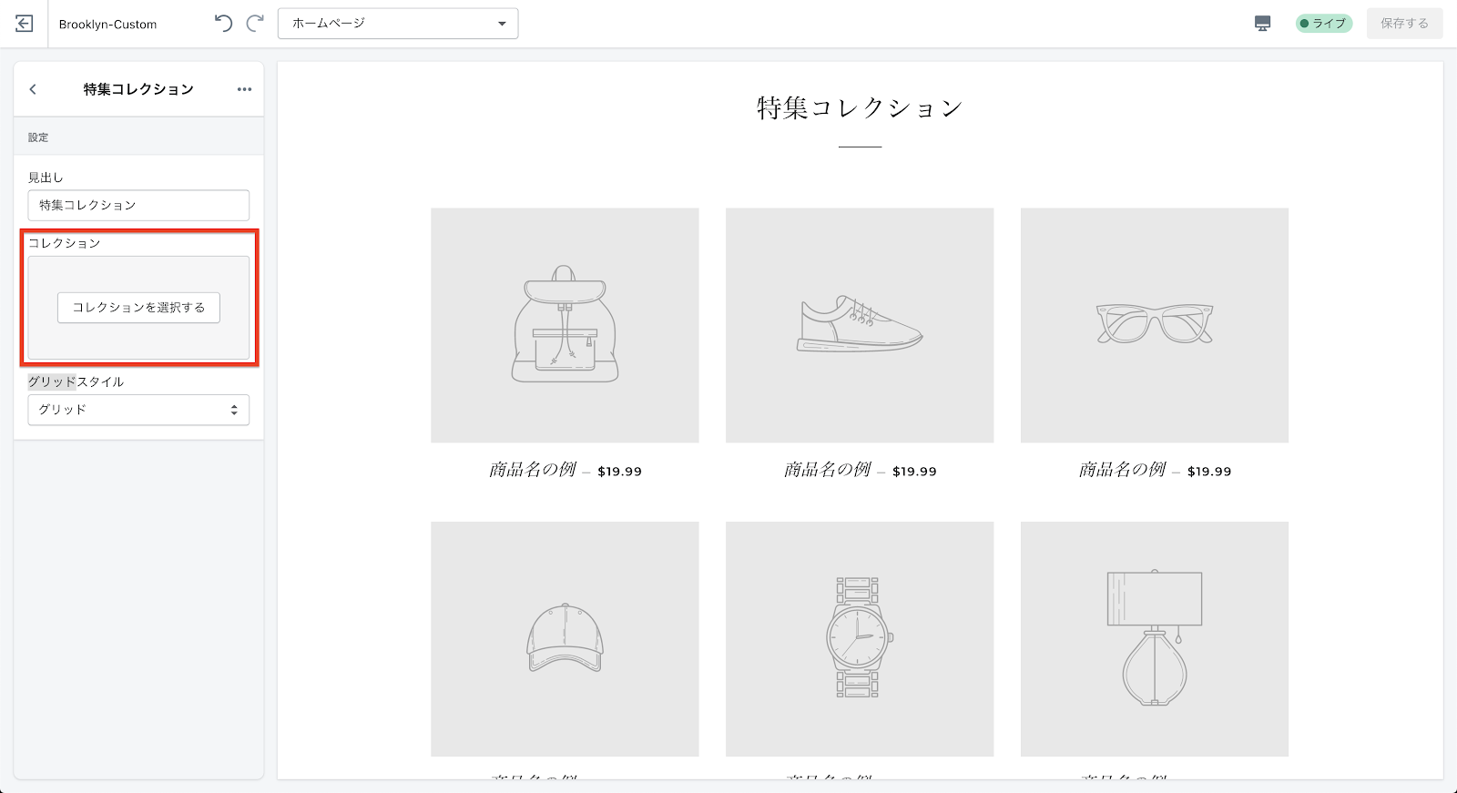Select the glasses product placeholder image
This screenshot has height=793, width=1457.
pos(1154,325)
